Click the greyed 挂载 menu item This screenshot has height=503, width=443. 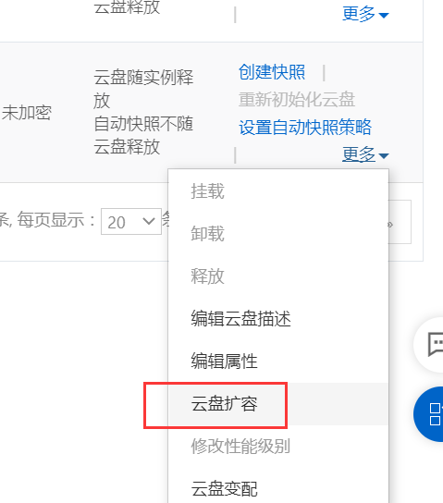click(x=207, y=191)
